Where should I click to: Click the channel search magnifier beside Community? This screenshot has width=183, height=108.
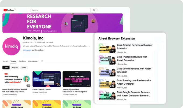43,61
